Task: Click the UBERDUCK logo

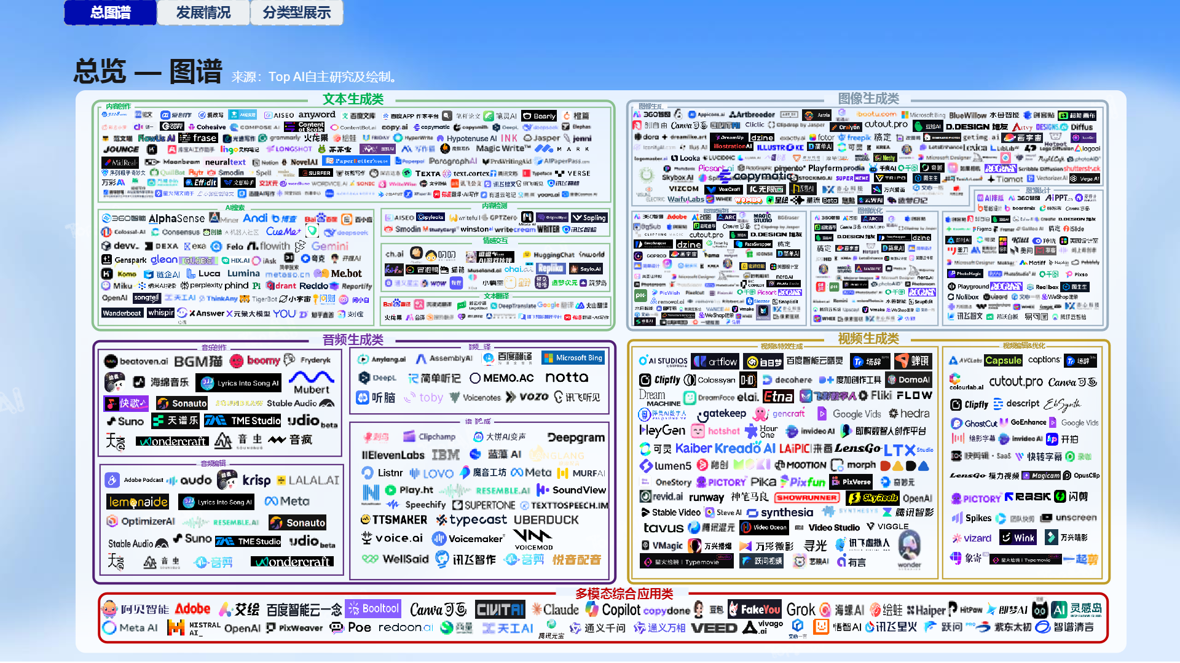Action: coord(546,520)
